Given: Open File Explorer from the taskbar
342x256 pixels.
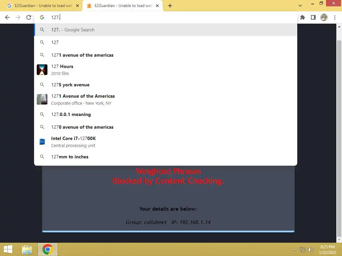Looking at the screenshot, I should coord(27,249).
